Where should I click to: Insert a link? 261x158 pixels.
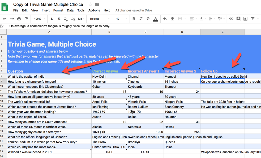tap(231, 19)
